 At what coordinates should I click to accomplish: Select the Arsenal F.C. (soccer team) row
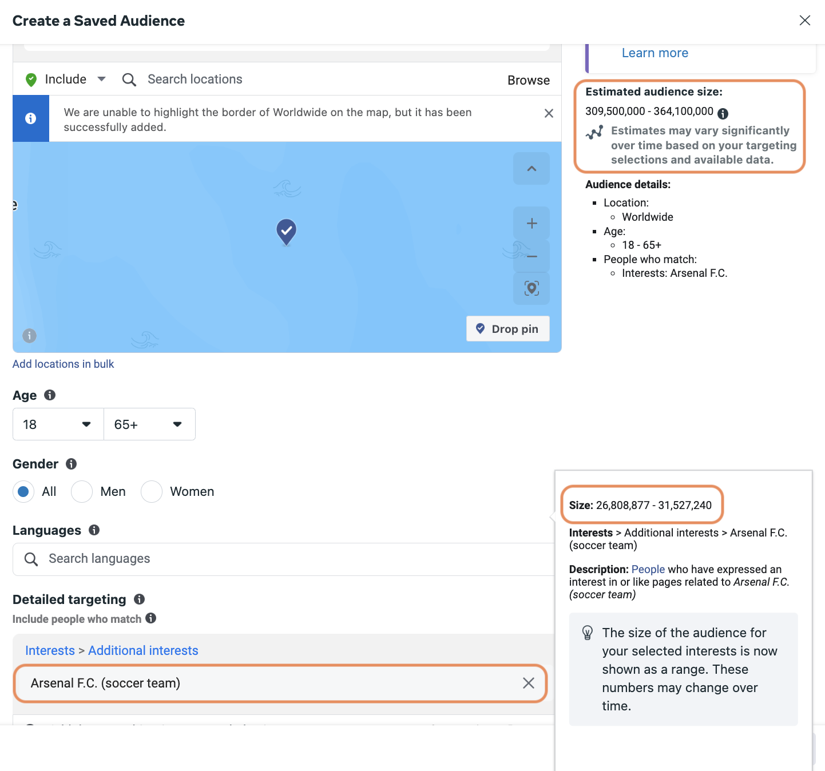[x=280, y=683]
